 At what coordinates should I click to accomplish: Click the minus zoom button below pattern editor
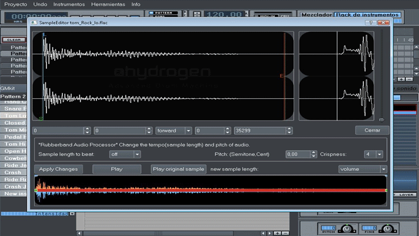(285, 233)
